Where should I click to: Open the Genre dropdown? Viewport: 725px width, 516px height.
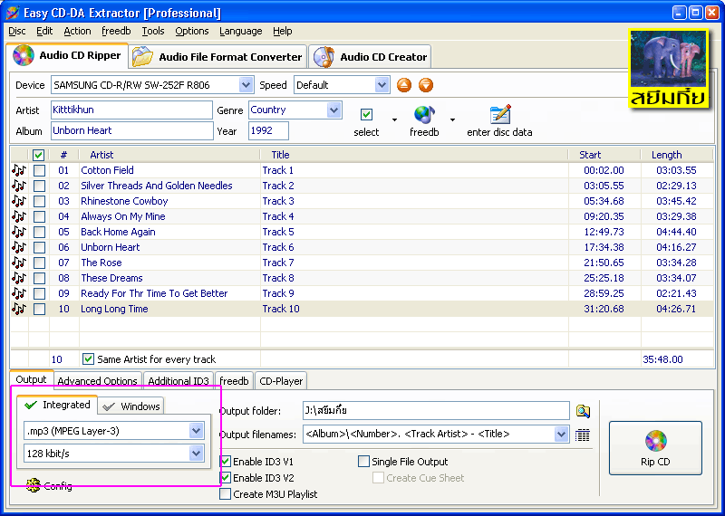333,110
